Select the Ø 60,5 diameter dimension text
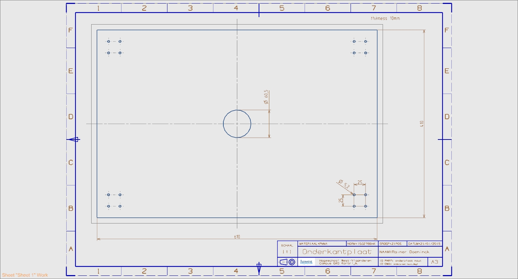The image size is (518, 279). coord(266,97)
